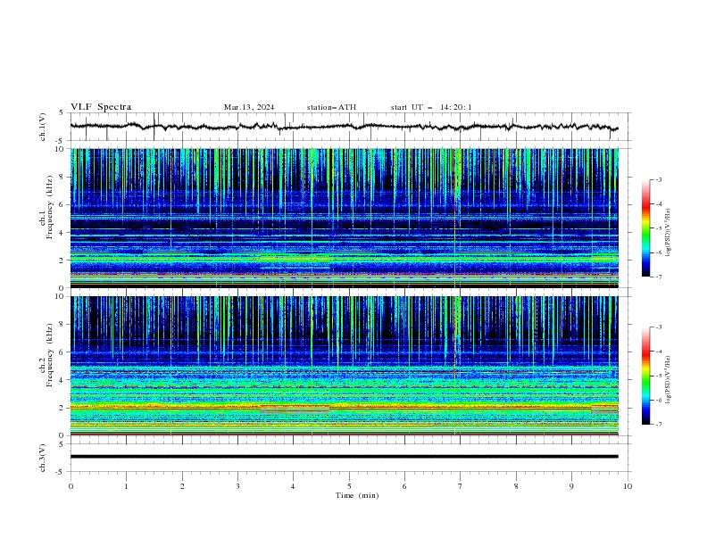Click the "9" tick on the time axis
Screen dimensions: 707x546
coord(571,486)
